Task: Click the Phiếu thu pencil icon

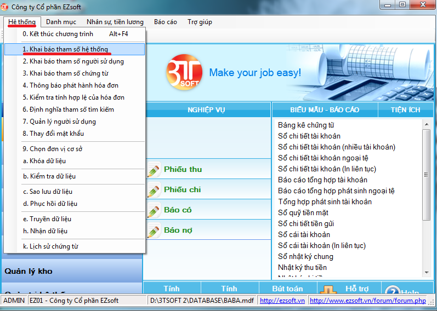Action: click(154, 170)
